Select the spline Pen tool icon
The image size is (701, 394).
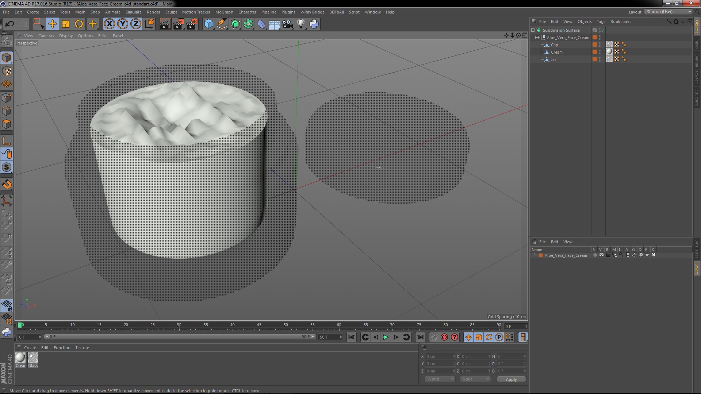point(222,24)
